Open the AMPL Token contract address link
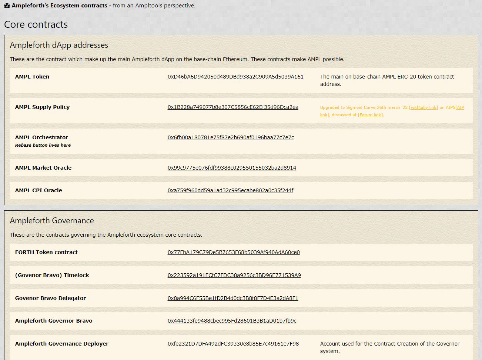Image resolution: width=482 pixels, height=360 pixels. [235, 77]
